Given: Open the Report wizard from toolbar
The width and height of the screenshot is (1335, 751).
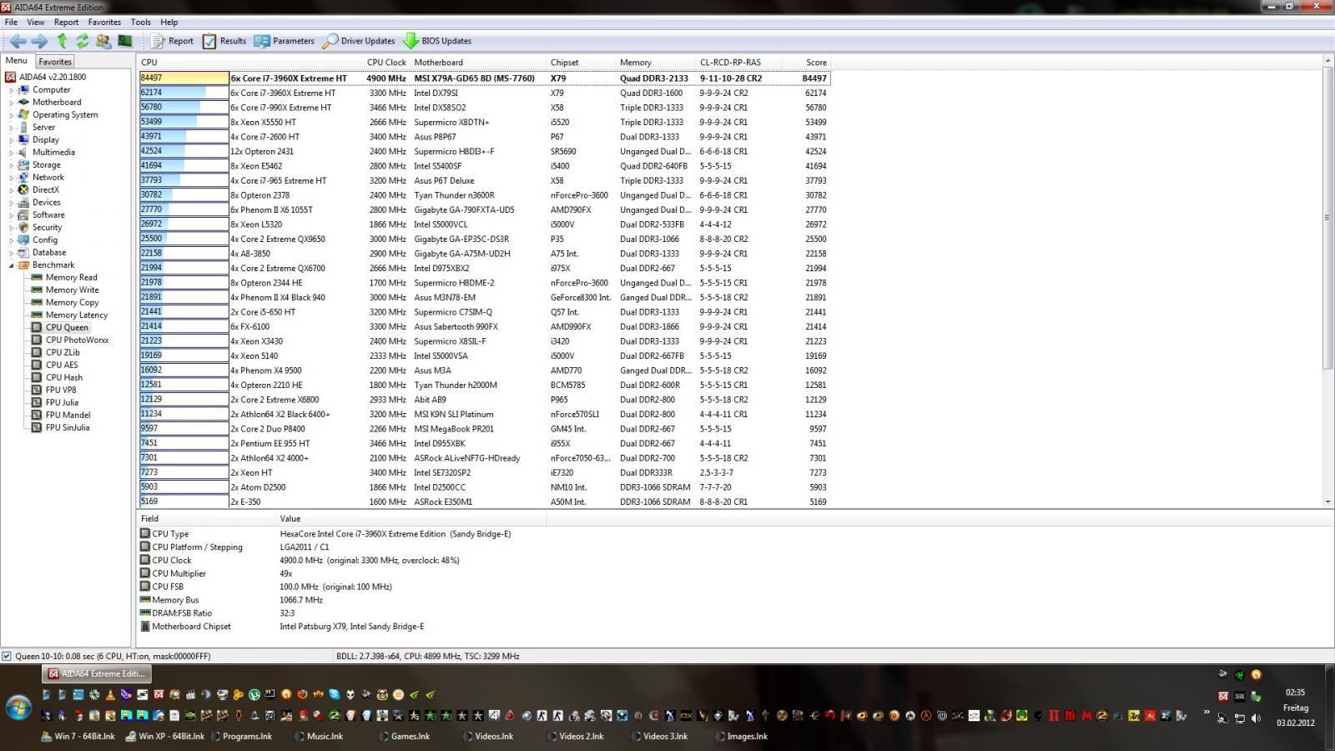Looking at the screenshot, I should pos(172,41).
